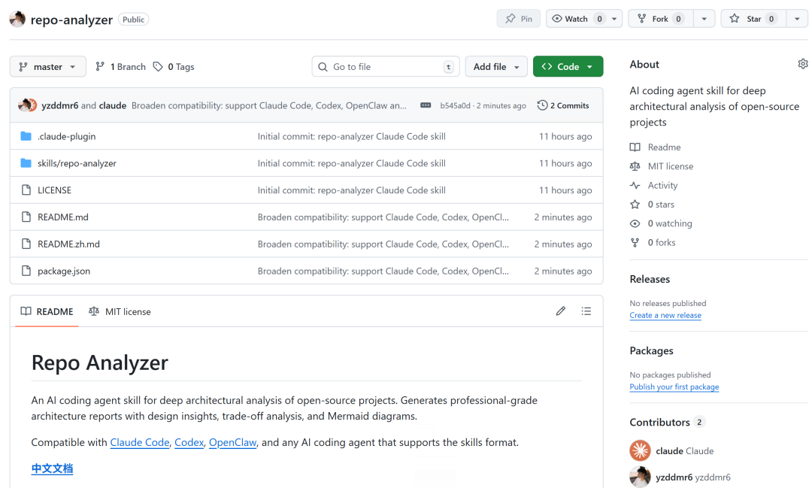Open the 0 Tags link
The image size is (812, 488).
[x=174, y=66]
